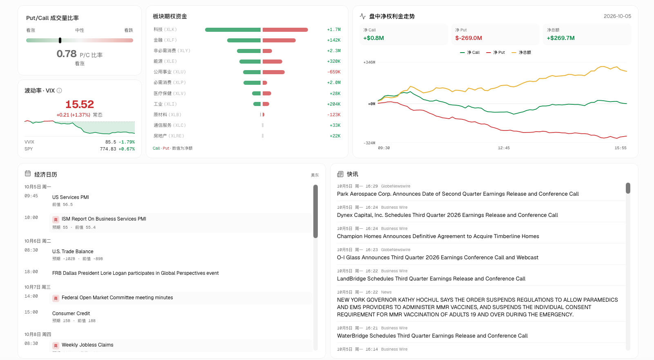The image size is (654, 360).
Task: Click the 高 badge on FOMC meeting minutes
Action: tap(56, 298)
